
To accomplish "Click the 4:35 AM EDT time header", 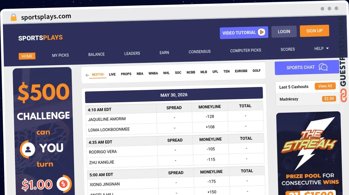I will (101, 142).
